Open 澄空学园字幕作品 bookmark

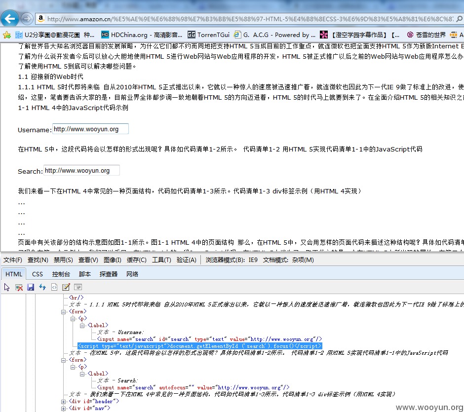[359, 35]
